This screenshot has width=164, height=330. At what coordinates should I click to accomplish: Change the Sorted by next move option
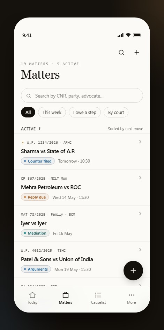tap(125, 129)
